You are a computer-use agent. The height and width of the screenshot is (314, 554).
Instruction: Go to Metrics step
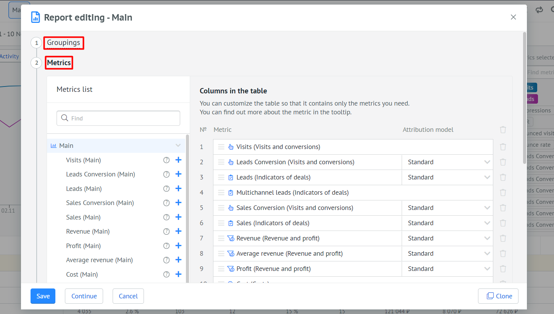[59, 63]
